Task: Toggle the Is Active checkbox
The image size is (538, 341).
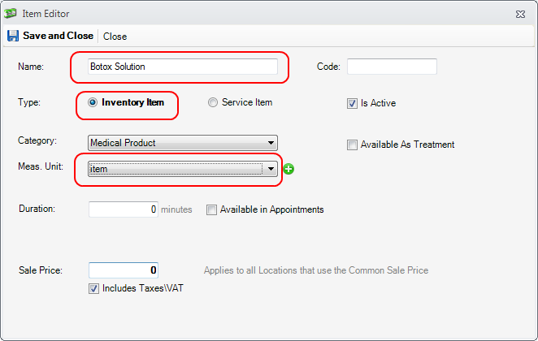Action: tap(352, 104)
